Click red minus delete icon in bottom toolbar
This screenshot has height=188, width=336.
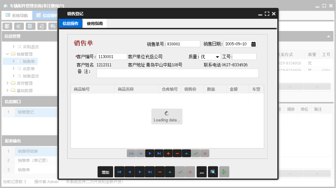(160, 172)
